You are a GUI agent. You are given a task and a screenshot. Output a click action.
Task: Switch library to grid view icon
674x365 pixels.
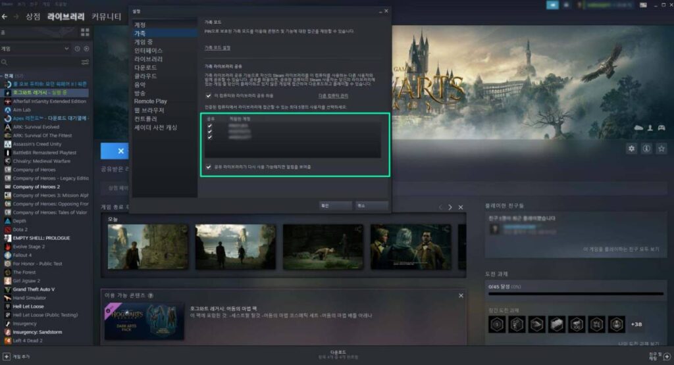point(84,32)
